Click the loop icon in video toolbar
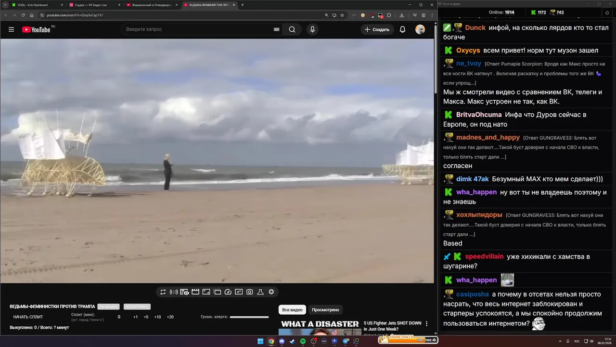 point(163,292)
